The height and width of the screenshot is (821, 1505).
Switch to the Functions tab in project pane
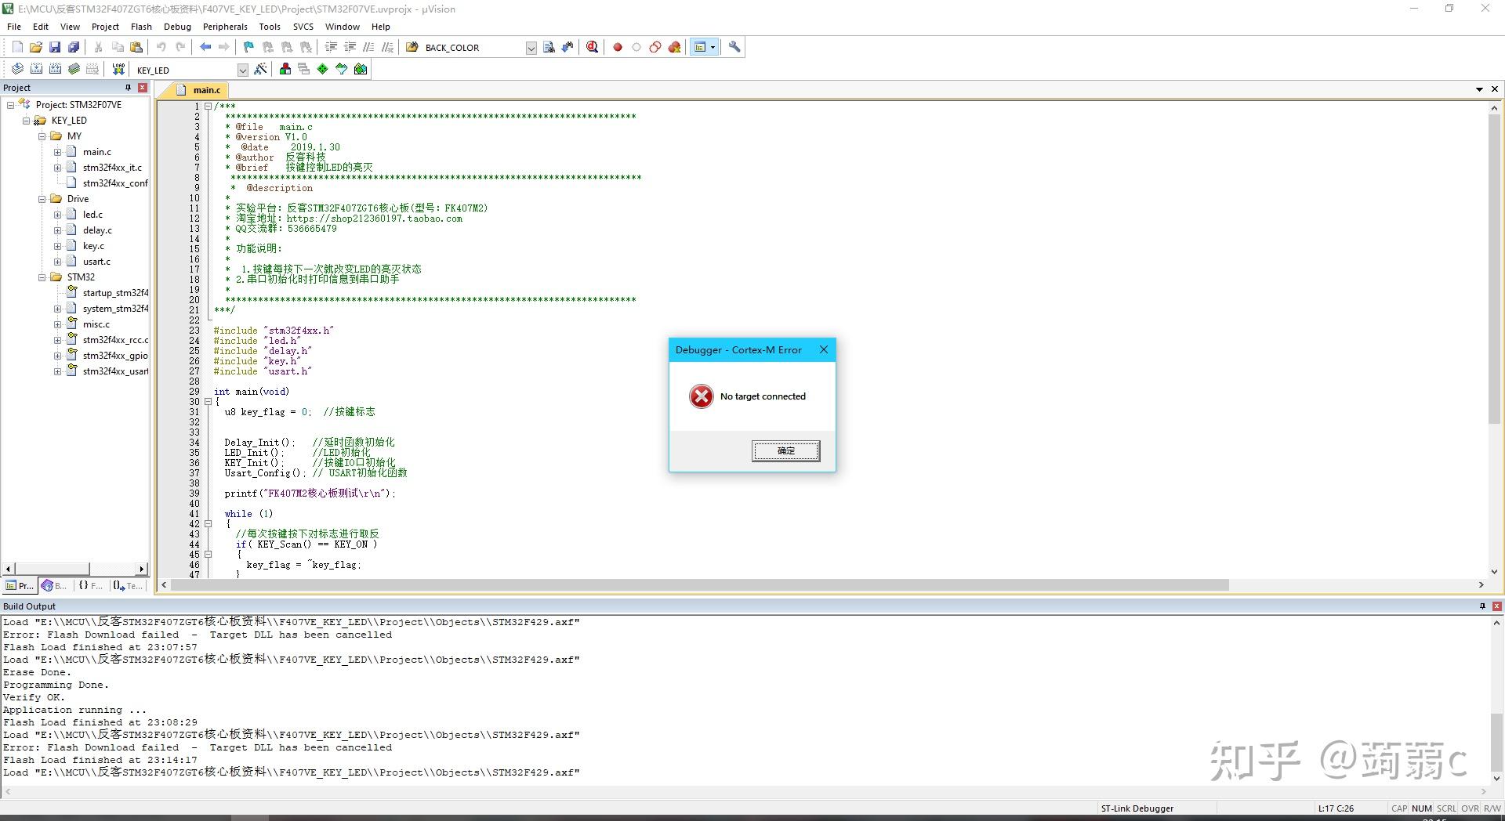pyautogui.click(x=90, y=585)
